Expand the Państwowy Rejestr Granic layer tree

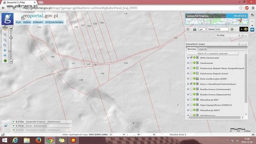(x=188, y=74)
